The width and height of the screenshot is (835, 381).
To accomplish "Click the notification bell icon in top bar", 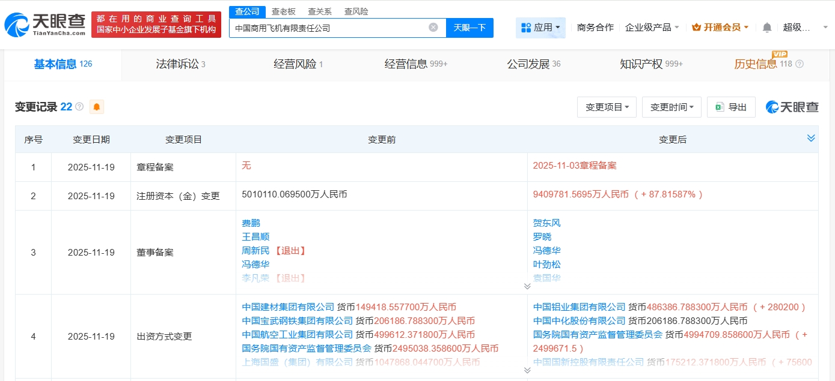I will [766, 27].
